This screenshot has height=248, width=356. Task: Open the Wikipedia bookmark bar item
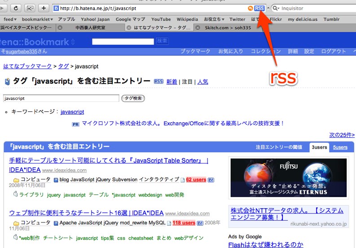tap(187, 19)
